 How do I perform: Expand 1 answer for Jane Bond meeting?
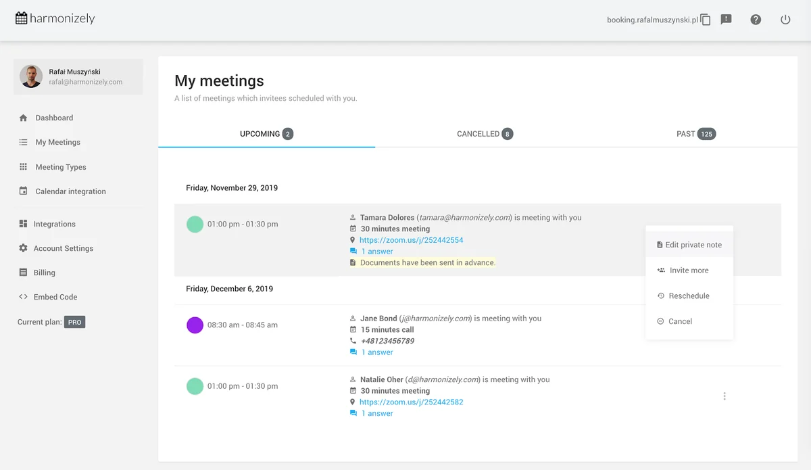[x=377, y=352]
